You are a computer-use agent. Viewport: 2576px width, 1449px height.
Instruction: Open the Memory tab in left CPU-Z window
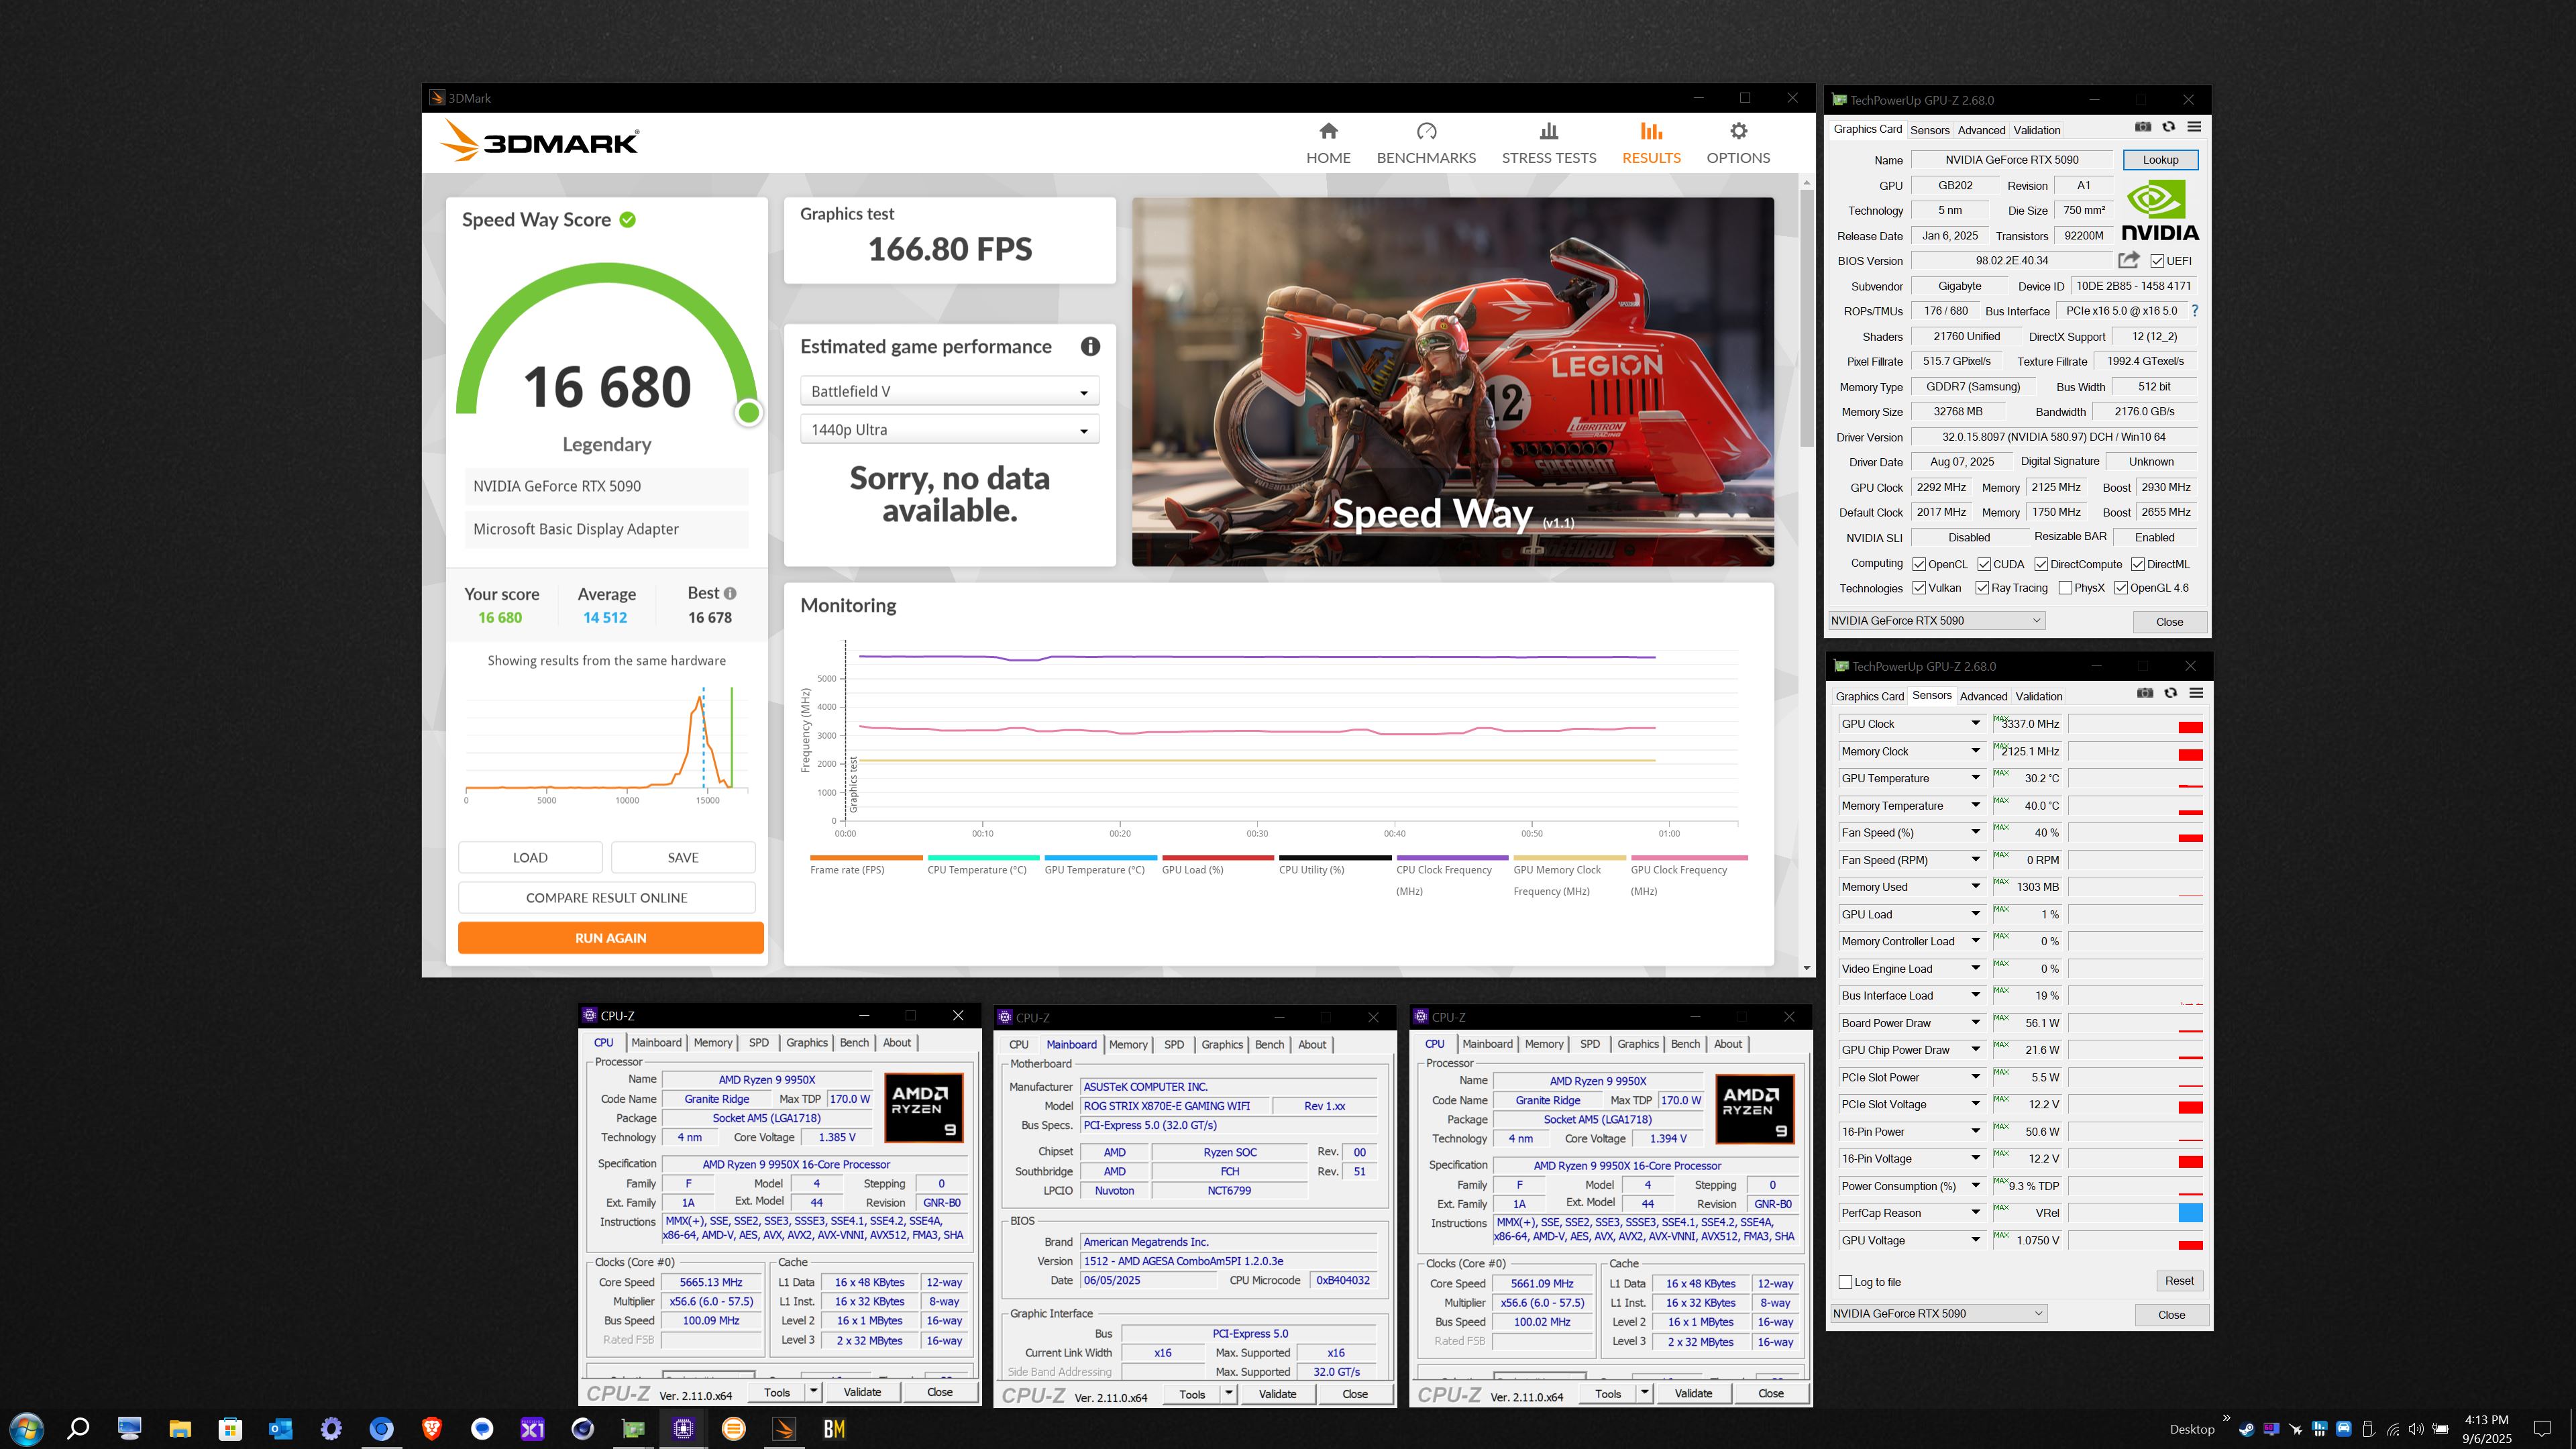click(713, 1042)
